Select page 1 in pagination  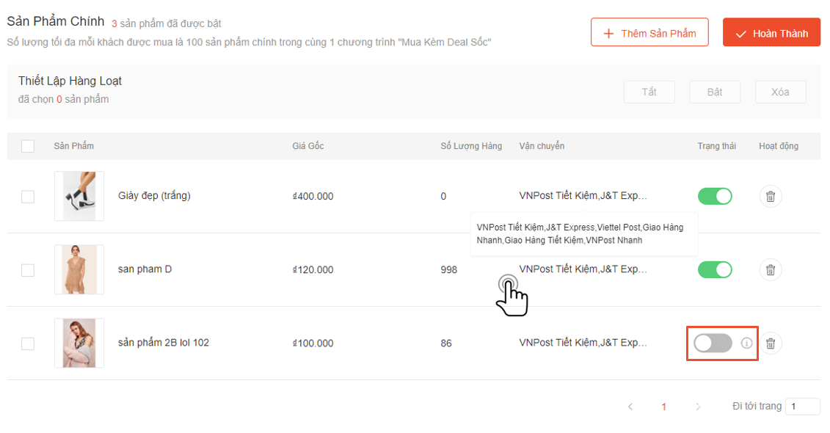pyautogui.click(x=664, y=407)
